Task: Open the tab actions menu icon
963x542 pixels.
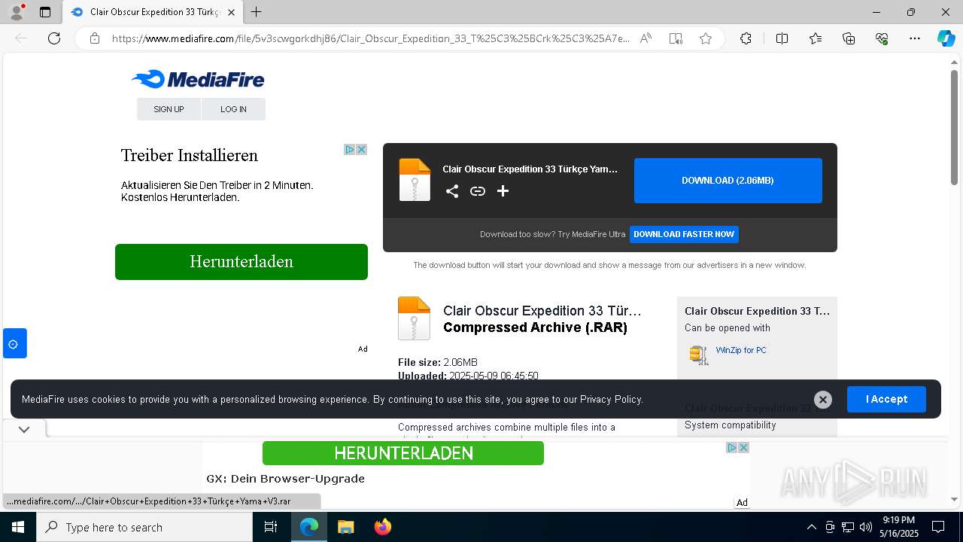Action: point(45,12)
